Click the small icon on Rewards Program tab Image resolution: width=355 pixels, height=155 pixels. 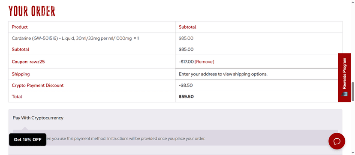[x=344, y=94]
